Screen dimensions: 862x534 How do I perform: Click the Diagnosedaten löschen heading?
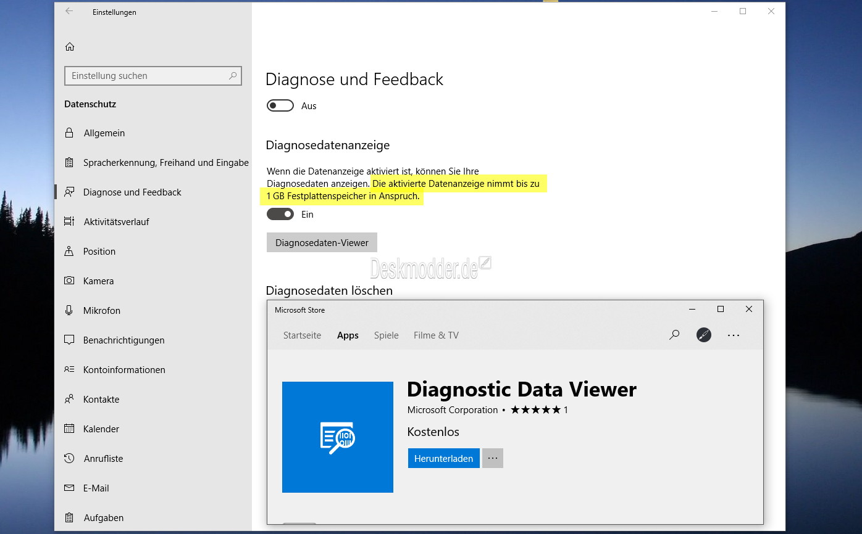pyautogui.click(x=329, y=290)
